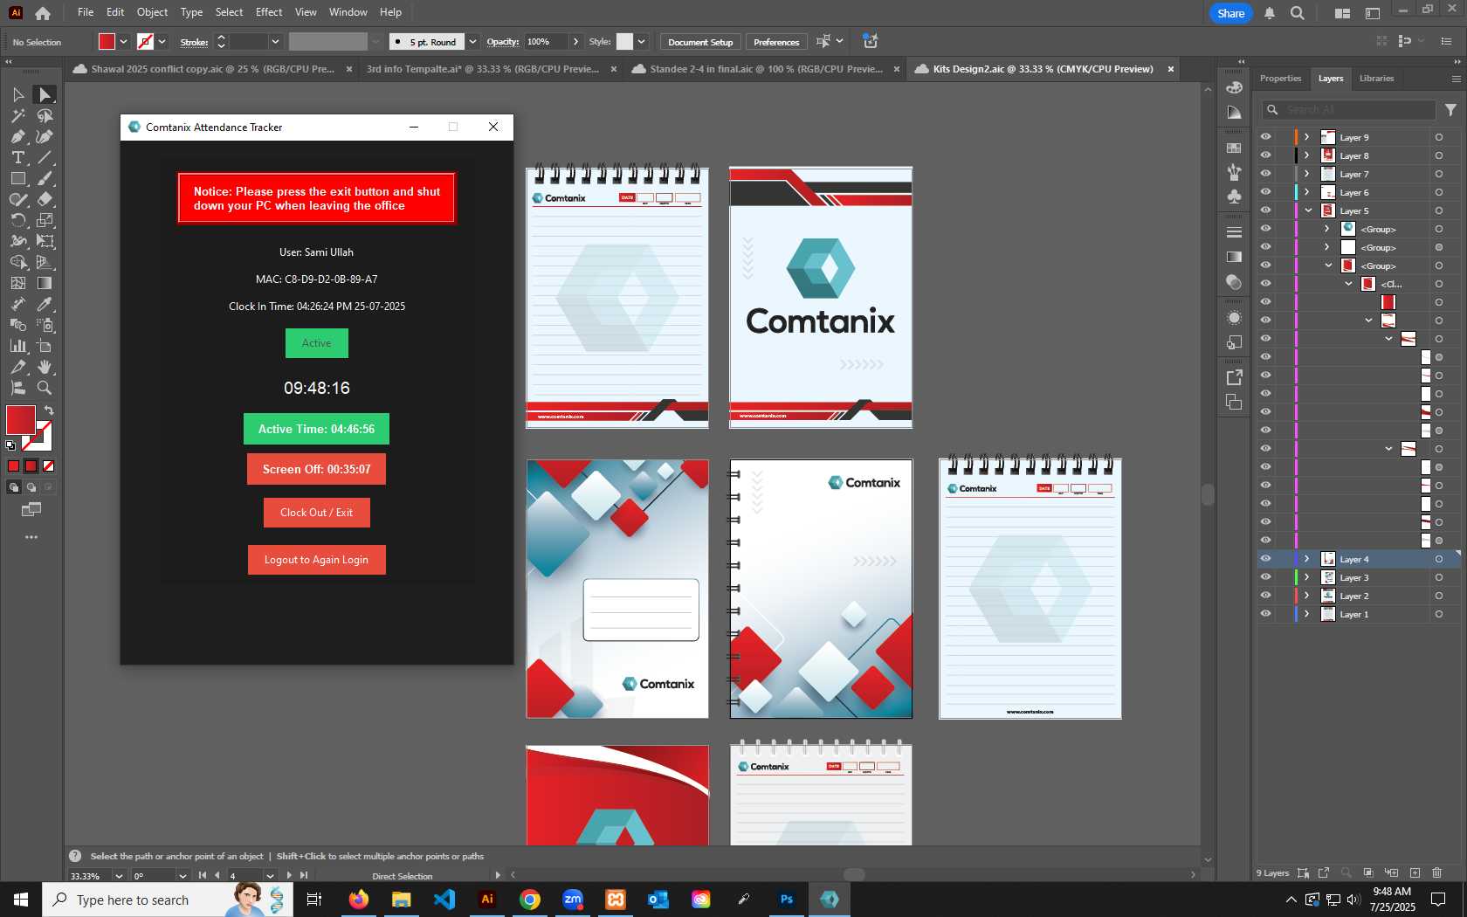Expand Layer 1 in Layers panel

[x=1307, y=614]
